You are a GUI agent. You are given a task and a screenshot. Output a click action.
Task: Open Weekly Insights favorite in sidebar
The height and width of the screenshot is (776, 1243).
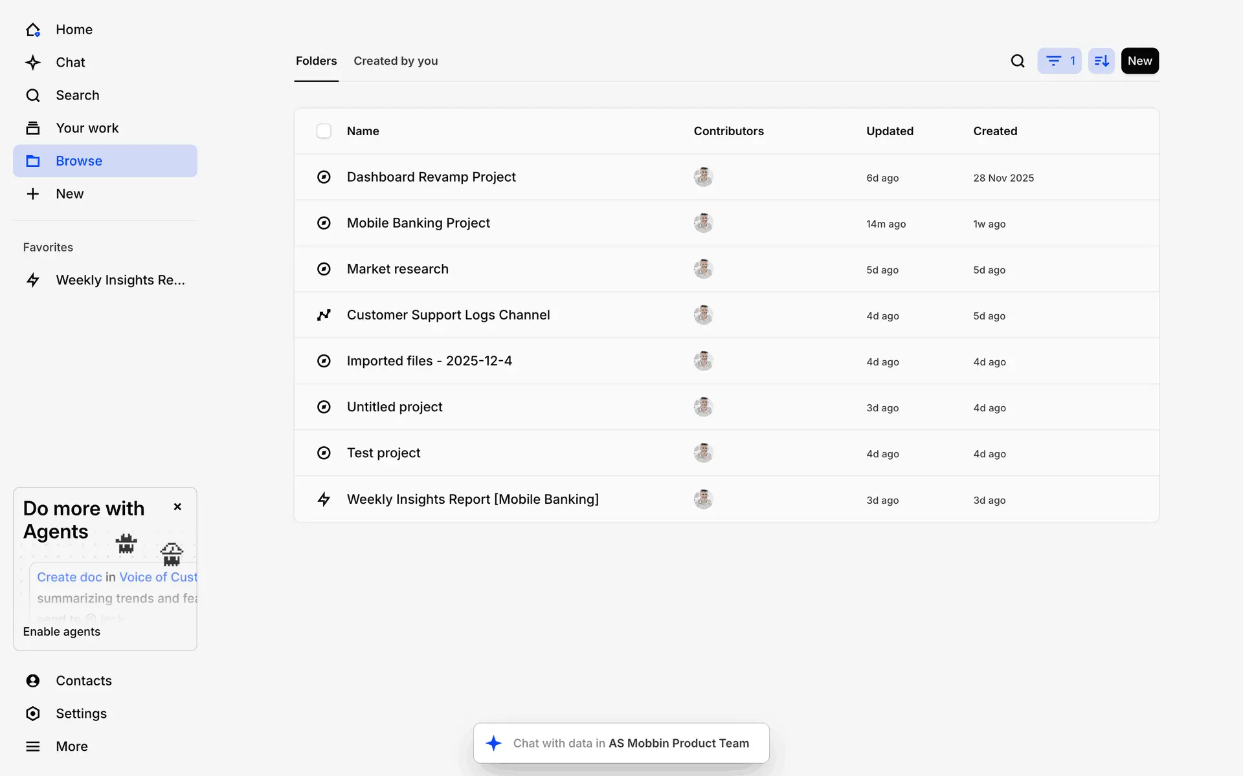[120, 280]
